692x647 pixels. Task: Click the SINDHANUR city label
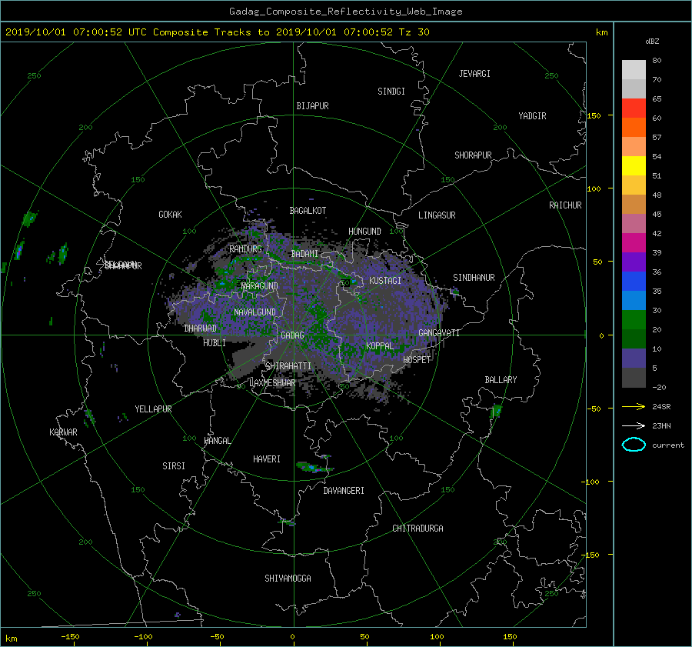(x=474, y=278)
